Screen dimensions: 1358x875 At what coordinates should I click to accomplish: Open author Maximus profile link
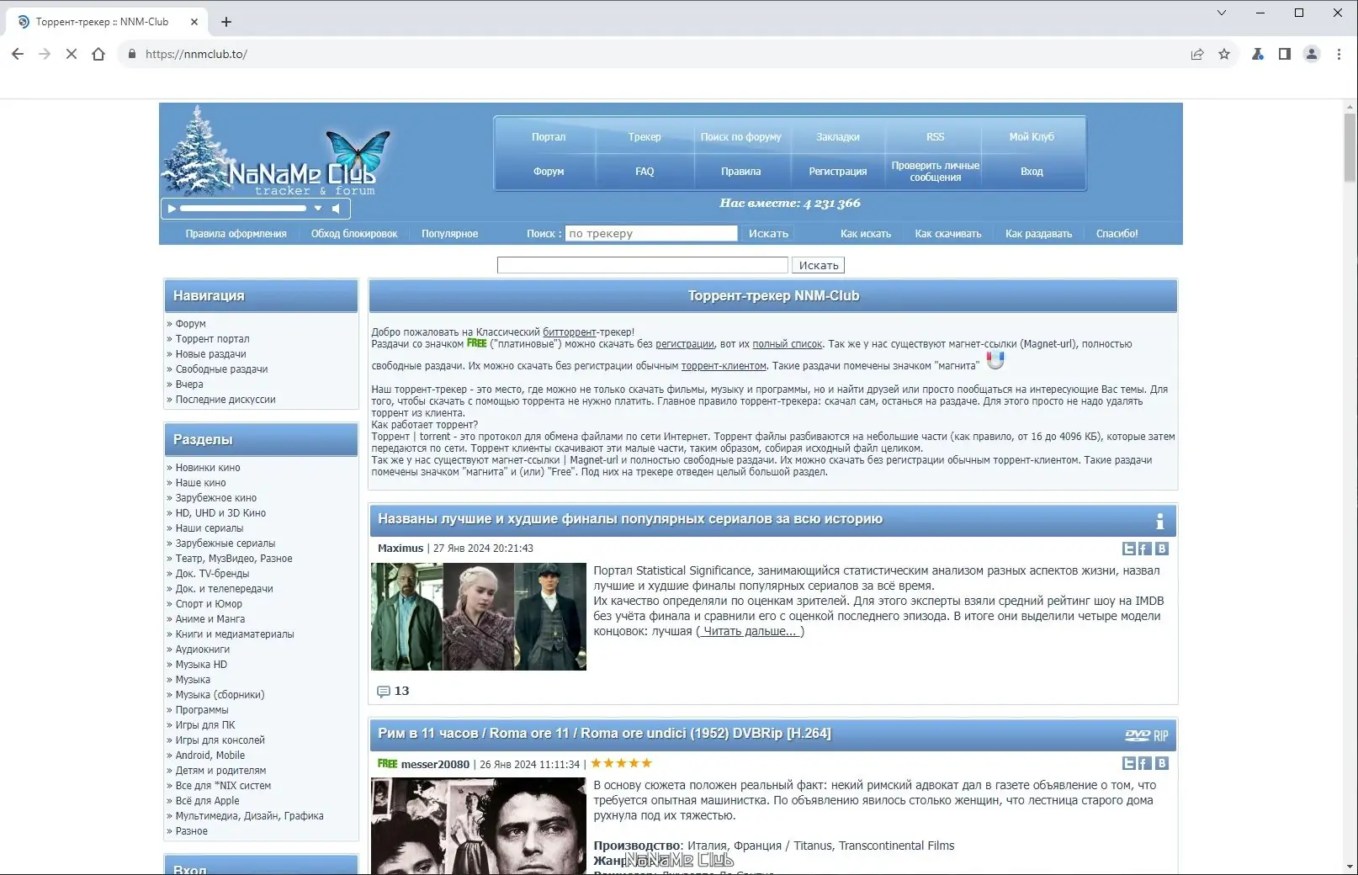401,549
